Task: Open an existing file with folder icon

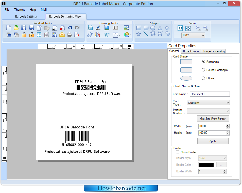Action: [16, 28]
